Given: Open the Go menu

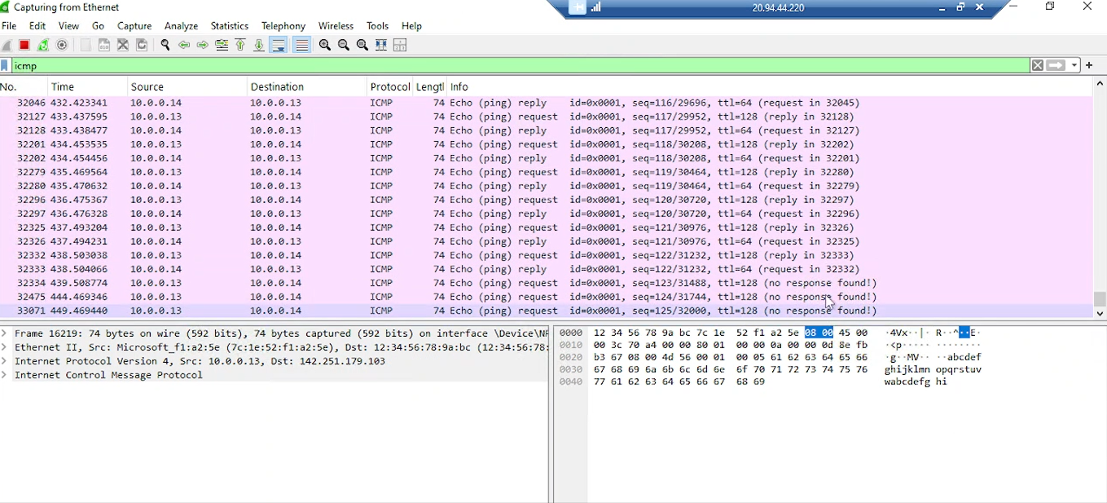Looking at the screenshot, I should (x=99, y=26).
